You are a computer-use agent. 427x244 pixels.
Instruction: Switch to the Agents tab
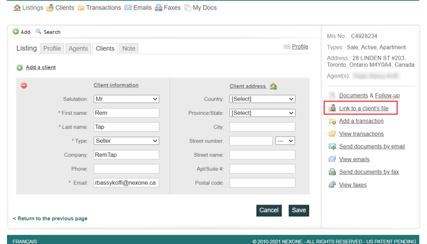click(78, 48)
